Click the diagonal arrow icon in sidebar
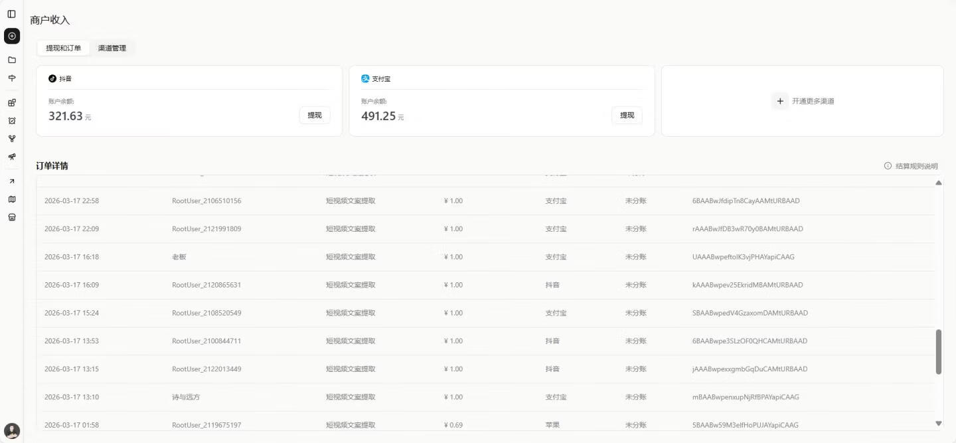 pyautogui.click(x=12, y=181)
